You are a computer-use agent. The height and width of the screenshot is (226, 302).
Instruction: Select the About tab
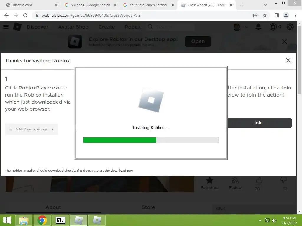point(53,207)
